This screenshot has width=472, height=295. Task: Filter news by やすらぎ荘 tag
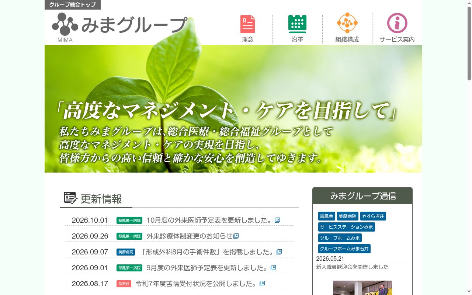[x=373, y=216]
